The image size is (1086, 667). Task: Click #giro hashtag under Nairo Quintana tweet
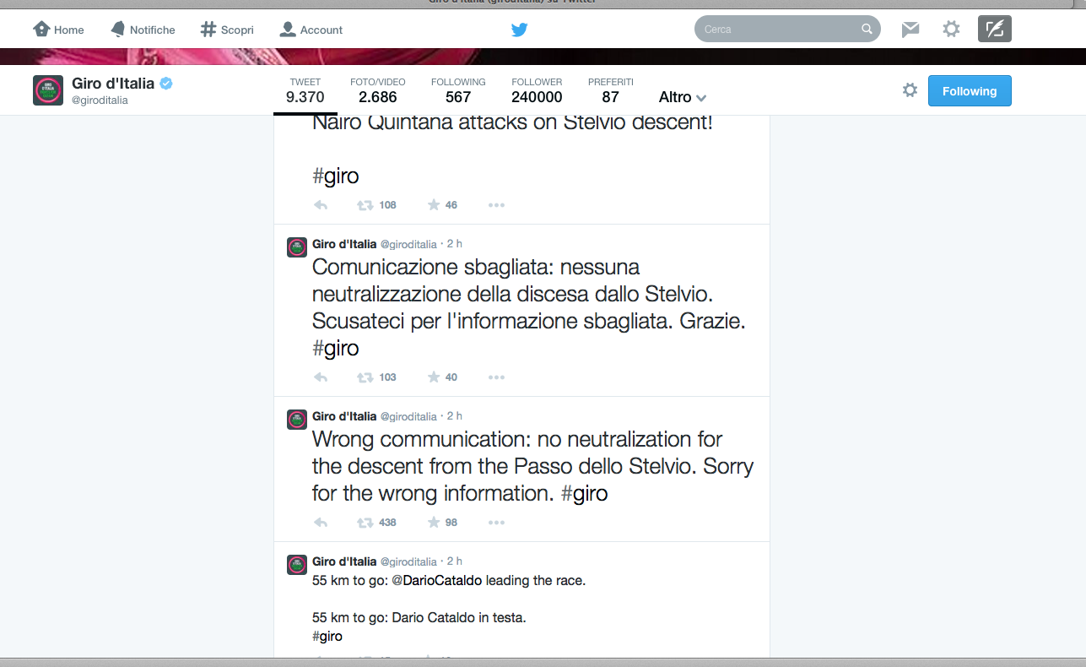click(x=336, y=176)
